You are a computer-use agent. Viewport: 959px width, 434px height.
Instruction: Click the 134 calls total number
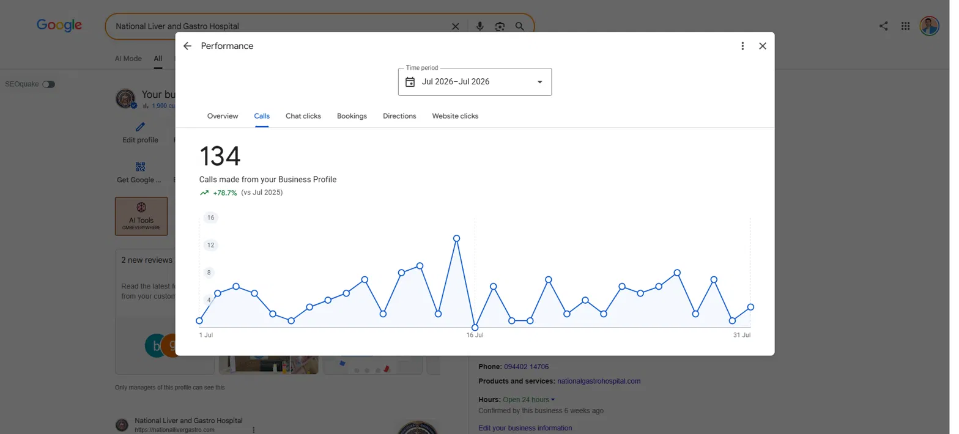pyautogui.click(x=220, y=156)
